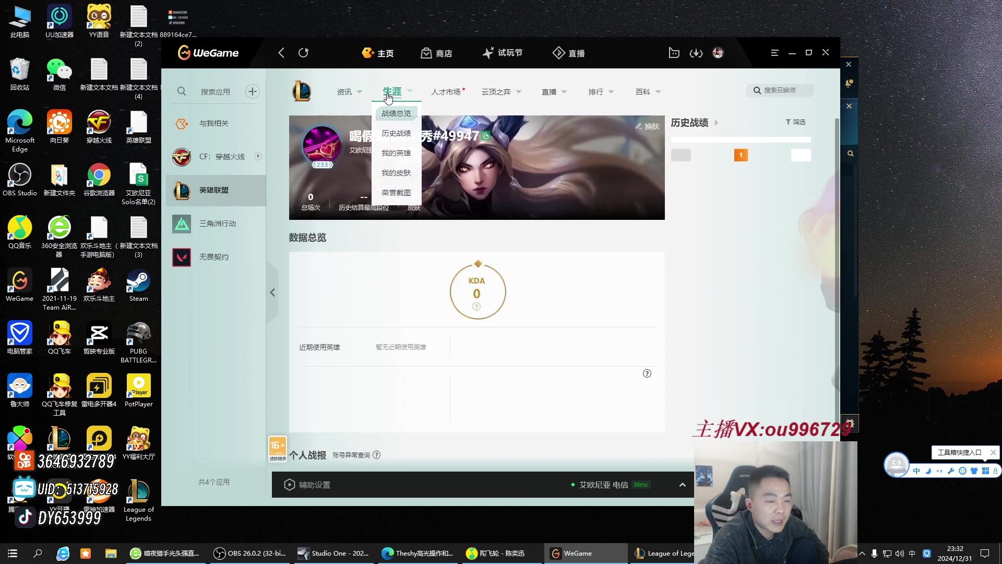Open the 主页 home tab
This screenshot has height=564, width=1002.
tap(378, 53)
